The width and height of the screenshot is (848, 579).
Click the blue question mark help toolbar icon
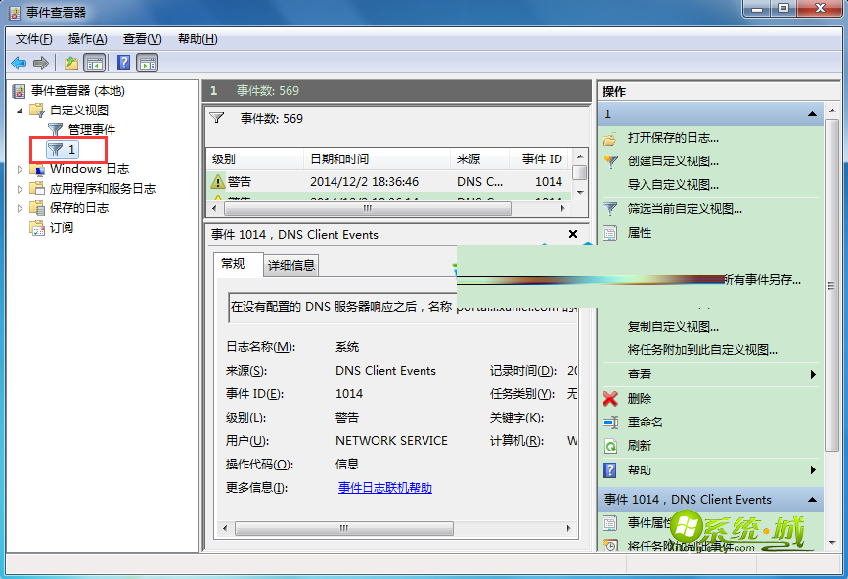point(124,63)
